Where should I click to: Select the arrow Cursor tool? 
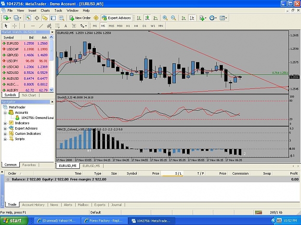(6, 26)
